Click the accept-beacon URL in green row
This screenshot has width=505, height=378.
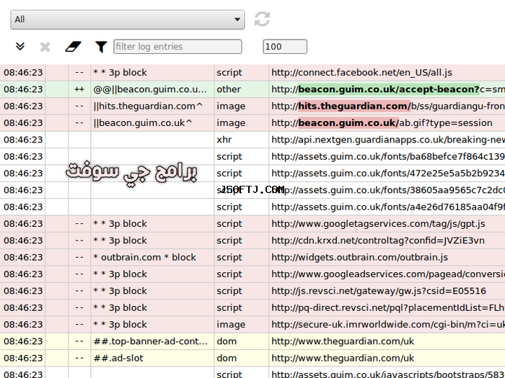coord(388,89)
